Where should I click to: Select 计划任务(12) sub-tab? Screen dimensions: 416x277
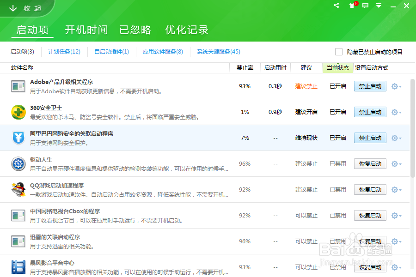pos(64,51)
